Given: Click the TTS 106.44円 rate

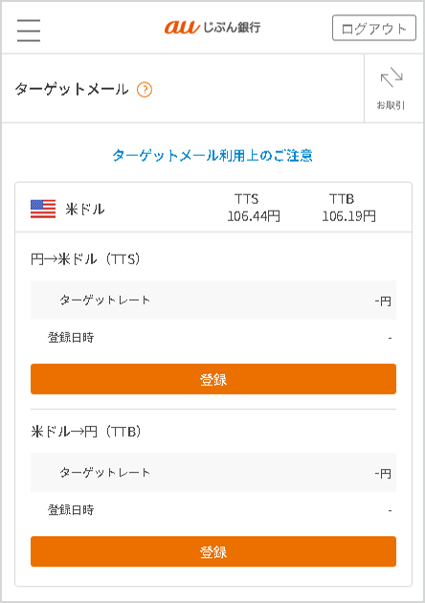Looking at the screenshot, I should (x=254, y=208).
